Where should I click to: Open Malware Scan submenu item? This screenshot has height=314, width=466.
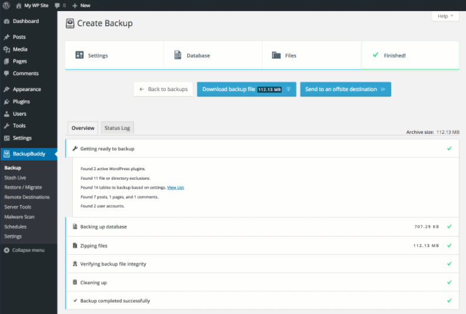pos(19,217)
